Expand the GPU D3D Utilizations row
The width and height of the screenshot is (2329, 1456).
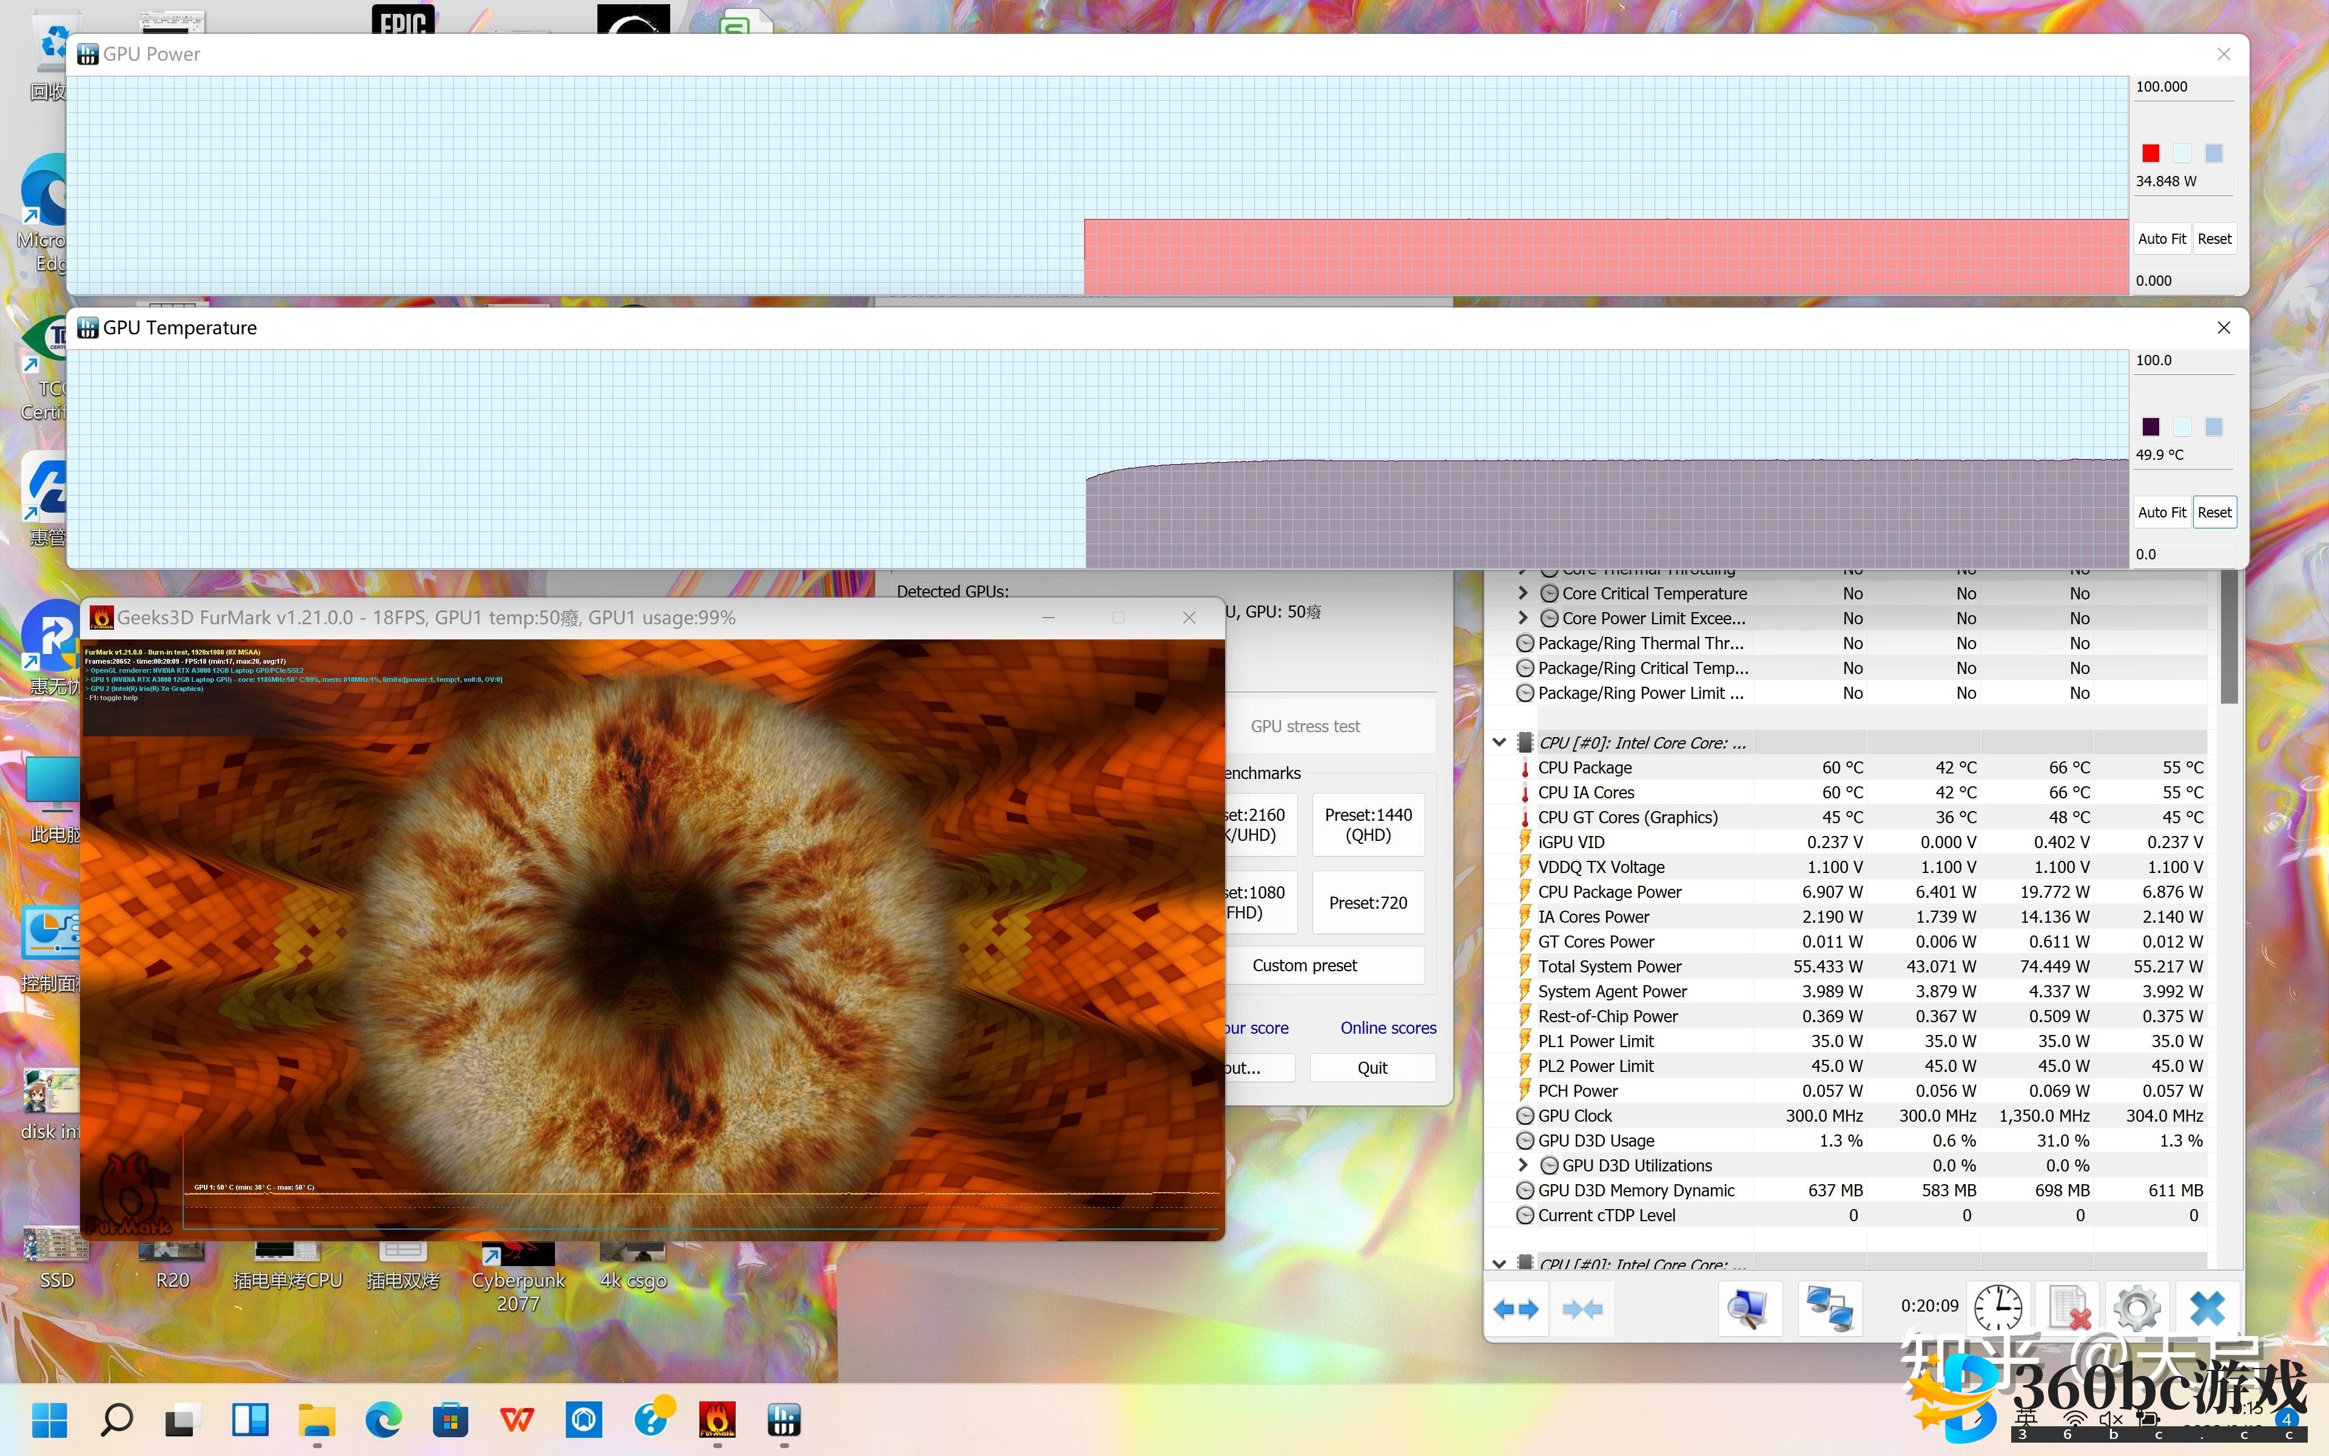[1522, 1165]
